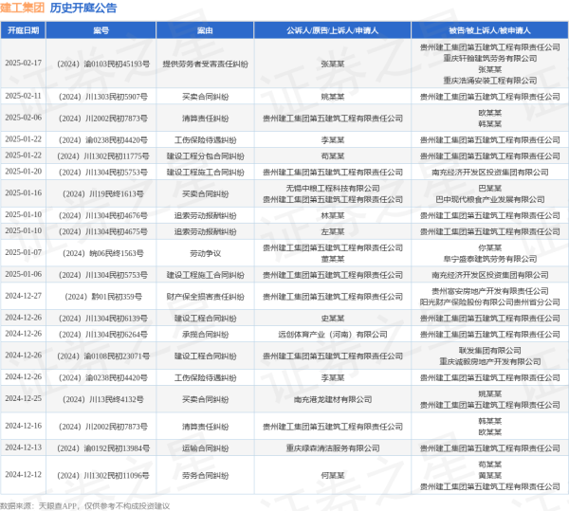Click plaintiff 何某某
Image resolution: width=569 pixels, height=511 pixels.
point(333,476)
